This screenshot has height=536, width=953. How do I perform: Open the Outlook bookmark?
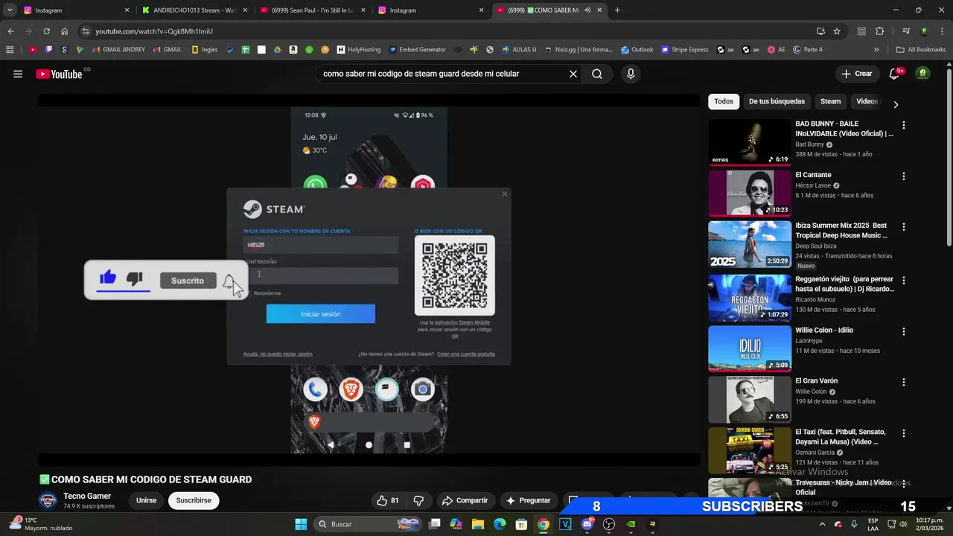click(x=637, y=50)
